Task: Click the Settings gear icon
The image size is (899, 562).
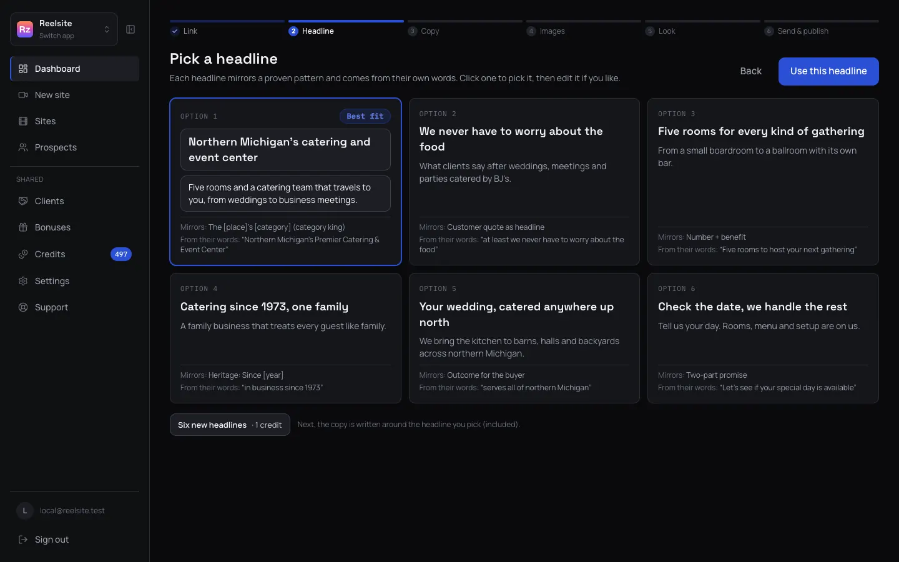Action: tap(23, 281)
